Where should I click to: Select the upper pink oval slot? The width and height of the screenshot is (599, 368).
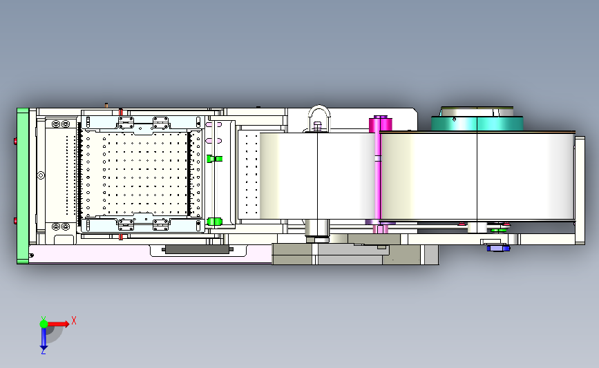click(x=213, y=124)
